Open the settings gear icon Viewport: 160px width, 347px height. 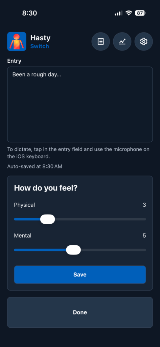pos(144,41)
